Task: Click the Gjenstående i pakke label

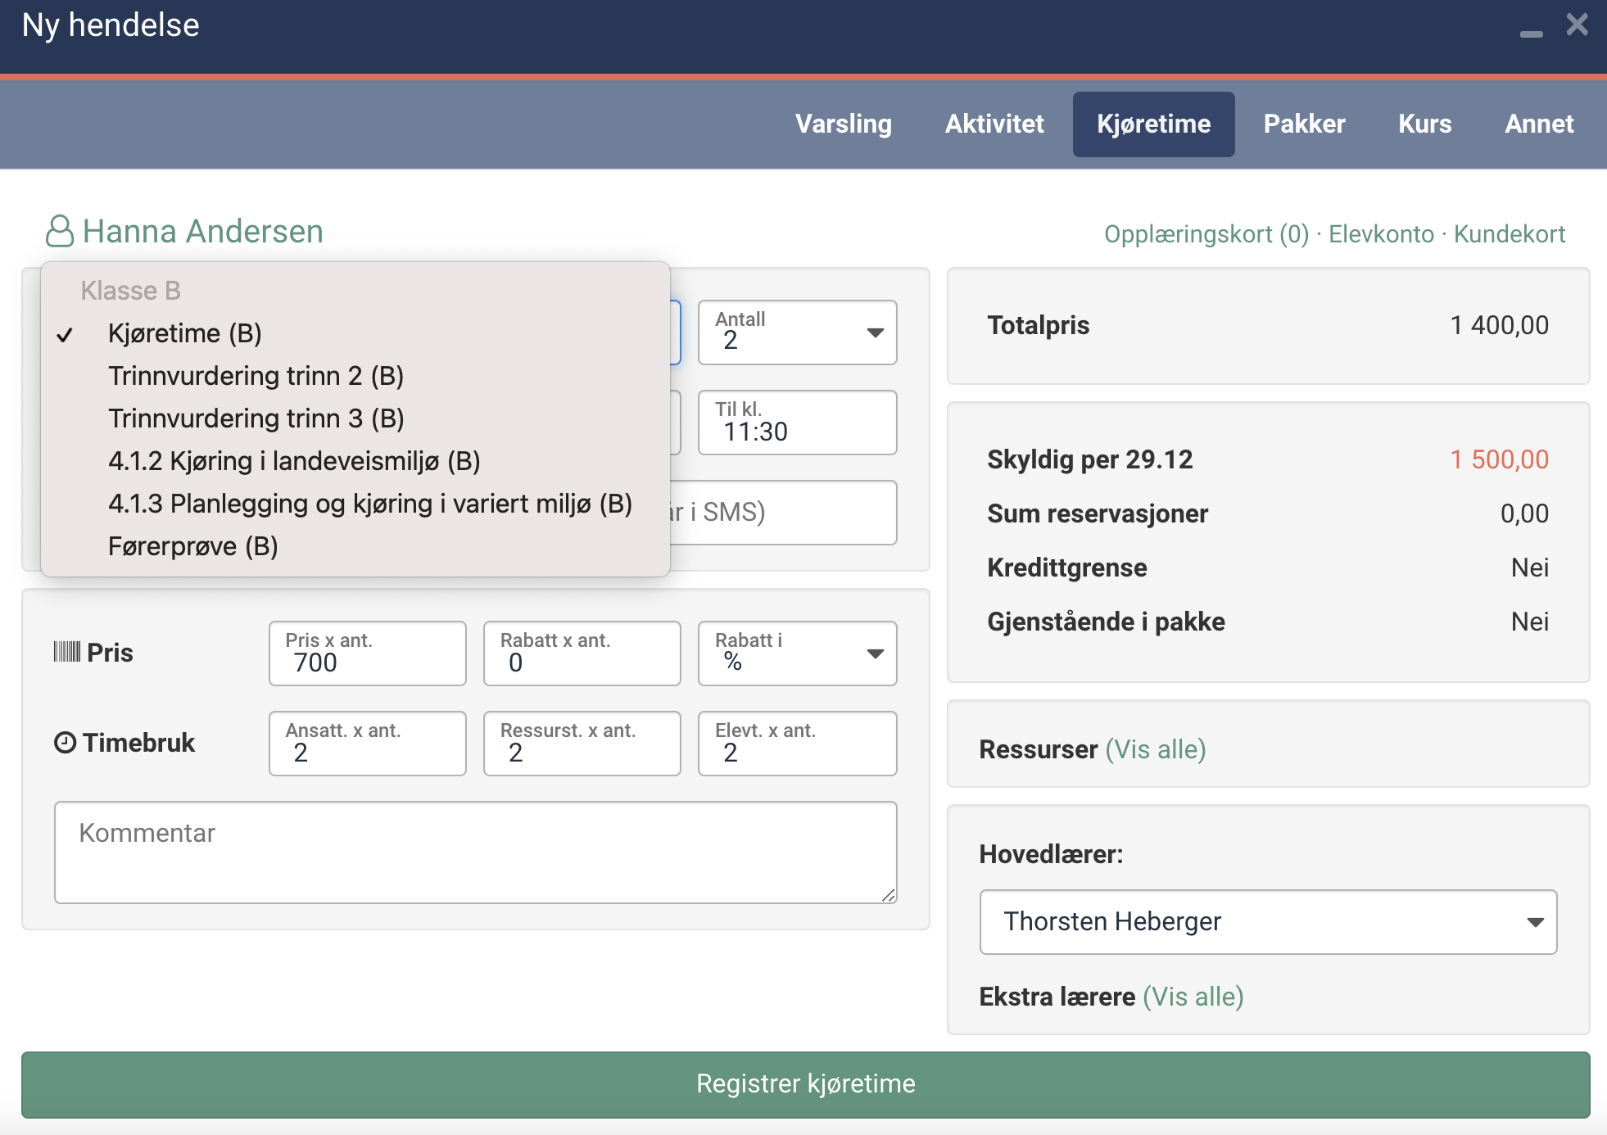Action: [1106, 622]
